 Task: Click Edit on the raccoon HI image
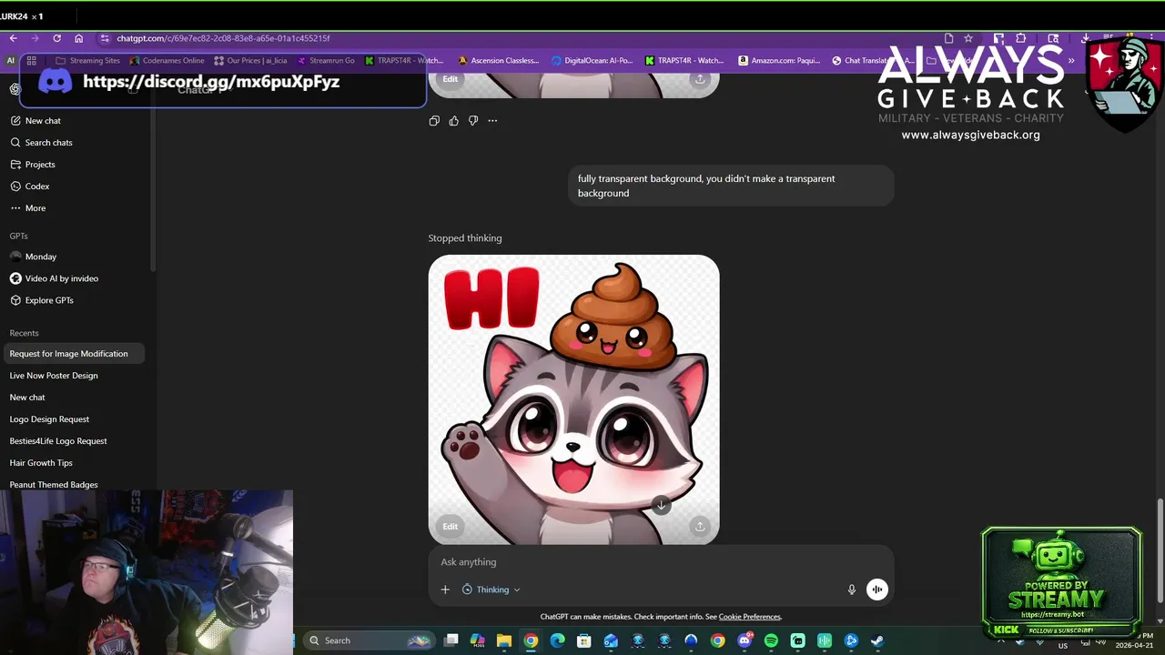click(450, 526)
